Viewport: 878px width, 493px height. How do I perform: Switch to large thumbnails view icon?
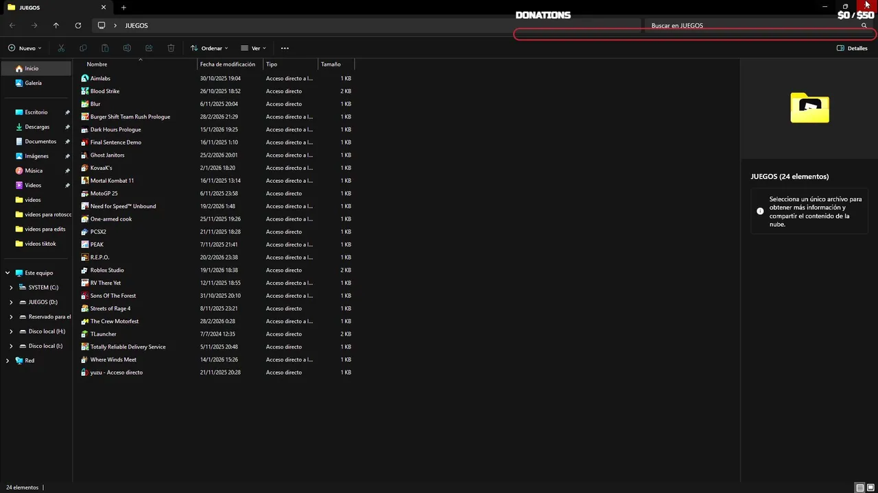(870, 488)
